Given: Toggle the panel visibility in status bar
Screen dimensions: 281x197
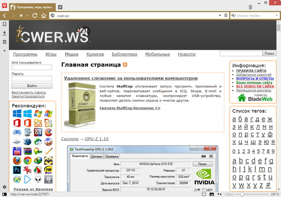Looking at the screenshot, I should [4, 194].
